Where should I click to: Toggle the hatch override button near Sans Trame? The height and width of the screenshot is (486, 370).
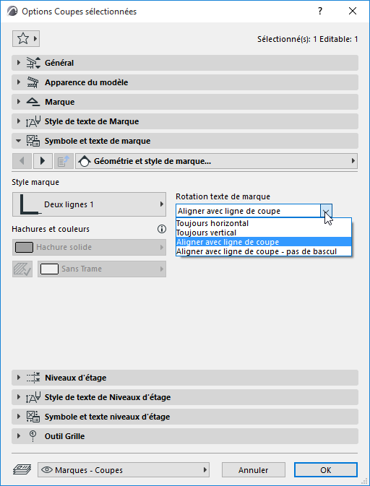(x=22, y=269)
